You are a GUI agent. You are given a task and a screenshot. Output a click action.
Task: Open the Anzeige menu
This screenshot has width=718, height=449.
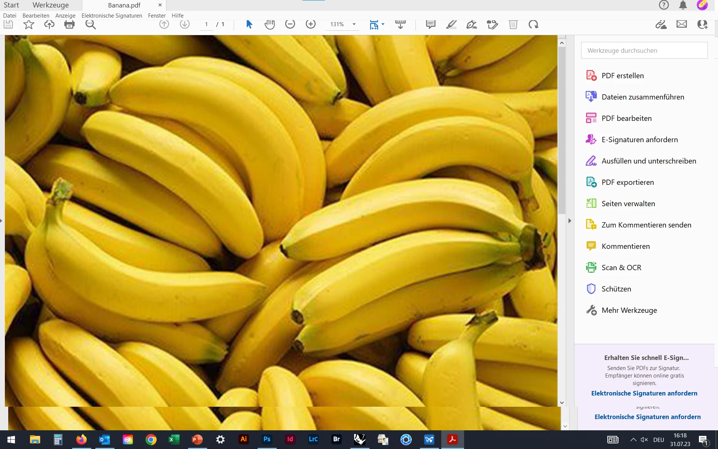pos(65,15)
